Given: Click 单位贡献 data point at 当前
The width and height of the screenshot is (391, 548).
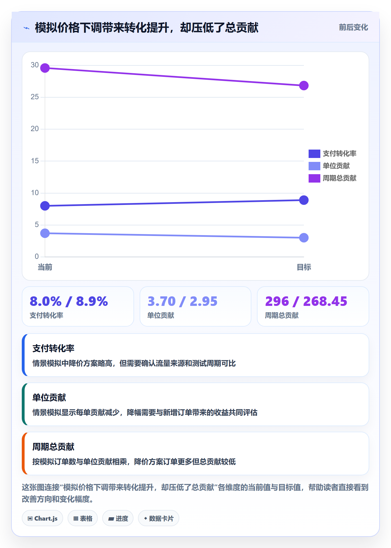Looking at the screenshot, I should tap(45, 233).
